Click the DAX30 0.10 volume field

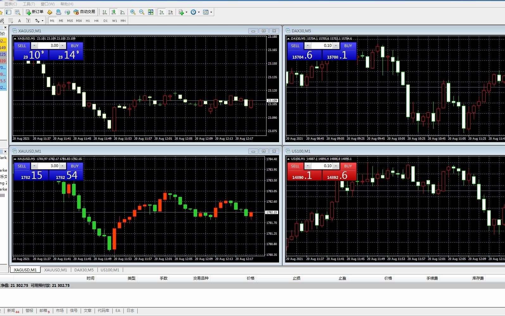coord(322,46)
